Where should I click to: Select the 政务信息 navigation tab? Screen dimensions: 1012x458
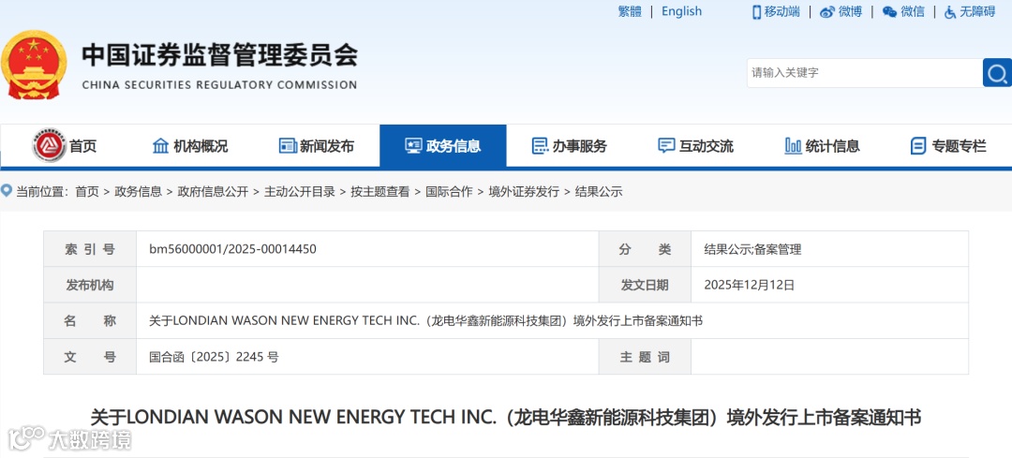[x=442, y=146]
